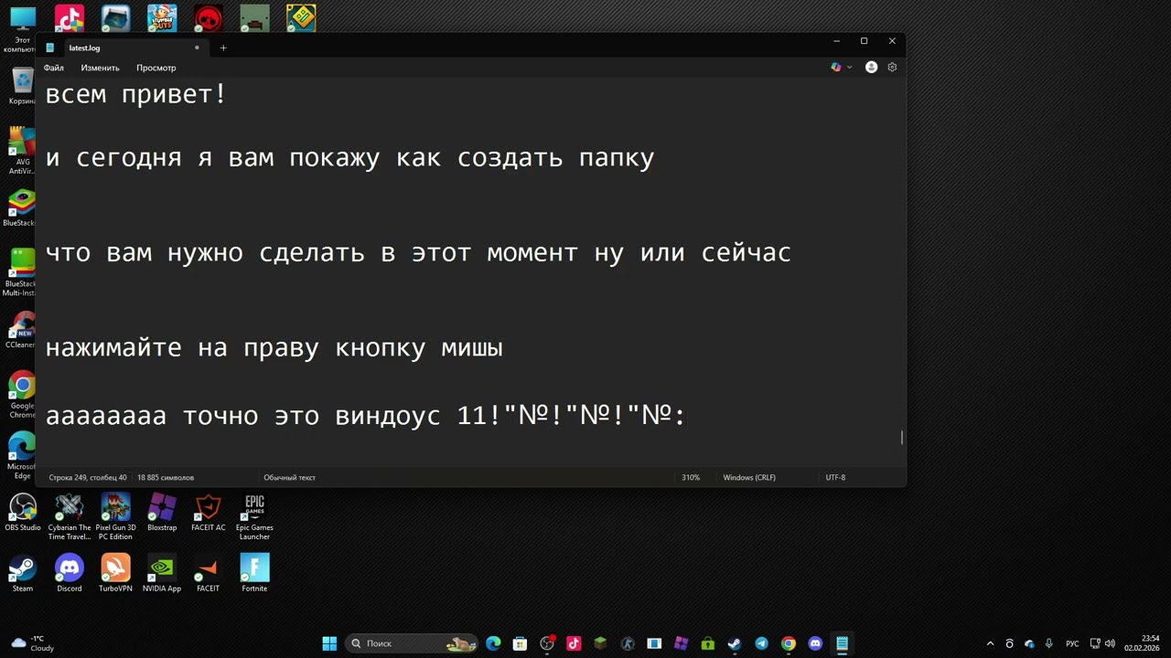
Task: Open Microsoft Store from the taskbar
Action: (x=520, y=643)
